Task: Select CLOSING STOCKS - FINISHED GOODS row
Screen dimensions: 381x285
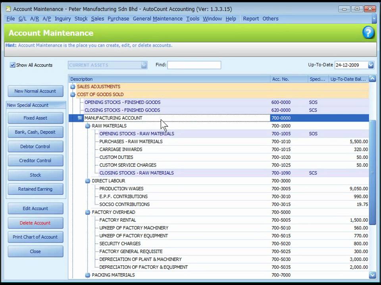Action: pyautogui.click(x=226, y=110)
